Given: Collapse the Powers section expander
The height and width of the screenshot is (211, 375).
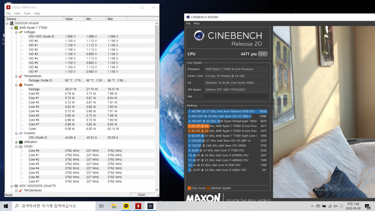Looking at the screenshot, I should pyautogui.click(x=16, y=85).
